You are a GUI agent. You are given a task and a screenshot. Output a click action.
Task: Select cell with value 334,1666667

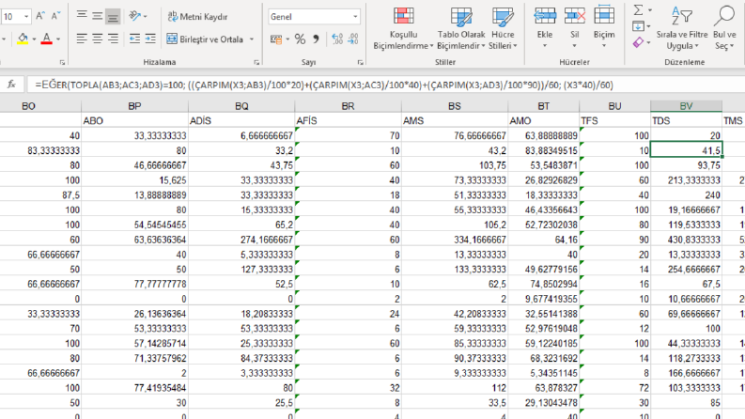(454, 240)
